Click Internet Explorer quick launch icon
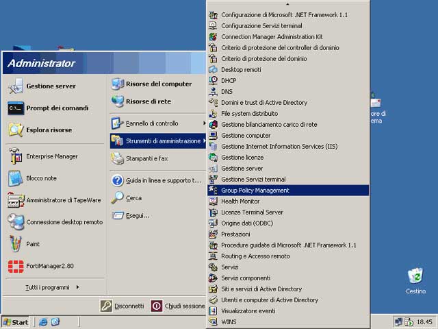 click(x=43, y=322)
